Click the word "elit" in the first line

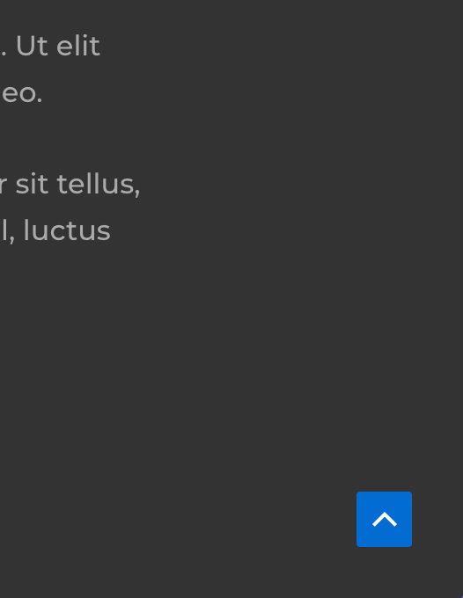pyautogui.click(x=78, y=46)
